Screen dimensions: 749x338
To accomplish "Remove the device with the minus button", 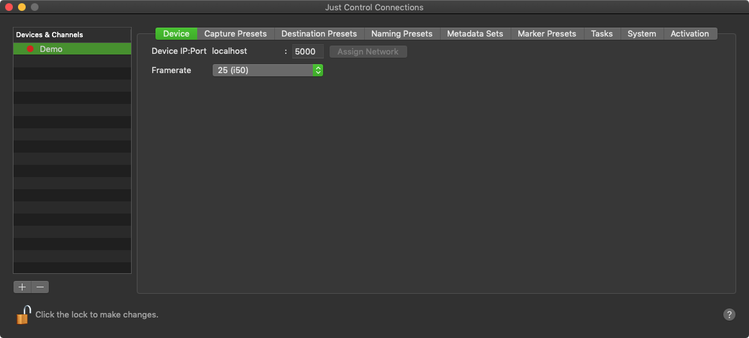I will 40,287.
